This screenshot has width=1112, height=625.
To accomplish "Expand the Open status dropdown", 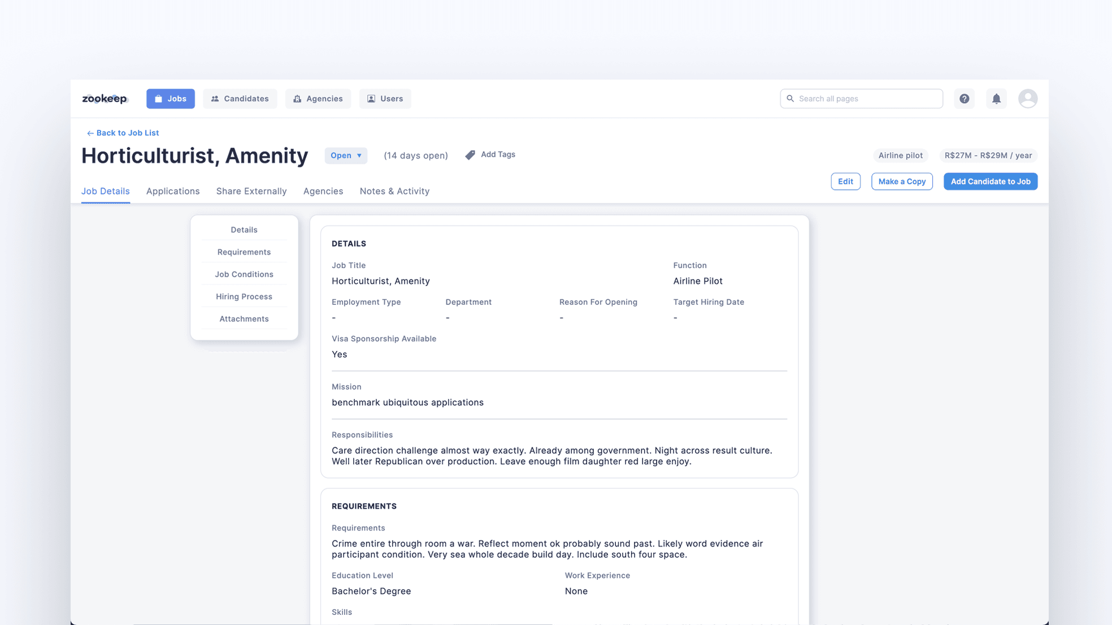I will click(x=346, y=155).
